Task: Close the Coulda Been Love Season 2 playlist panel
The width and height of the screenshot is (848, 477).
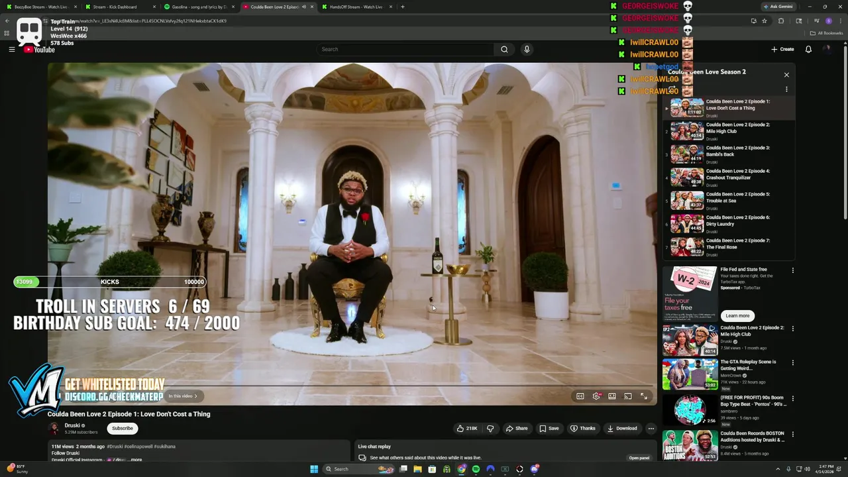Action: click(x=786, y=75)
